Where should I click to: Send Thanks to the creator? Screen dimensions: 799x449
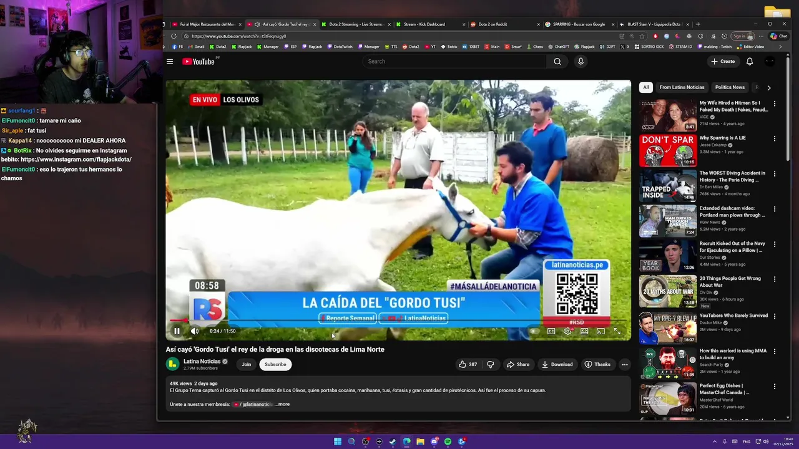(x=597, y=364)
